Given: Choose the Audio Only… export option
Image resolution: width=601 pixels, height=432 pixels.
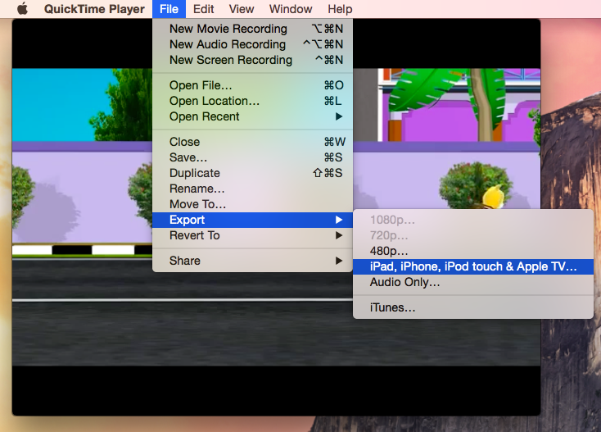Looking at the screenshot, I should pos(473,282).
